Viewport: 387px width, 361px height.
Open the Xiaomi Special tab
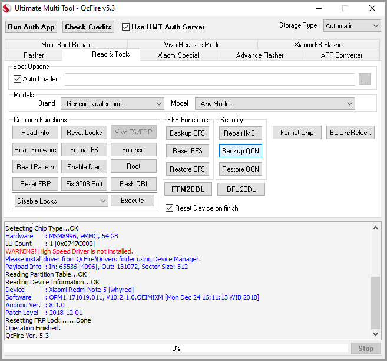click(178, 55)
